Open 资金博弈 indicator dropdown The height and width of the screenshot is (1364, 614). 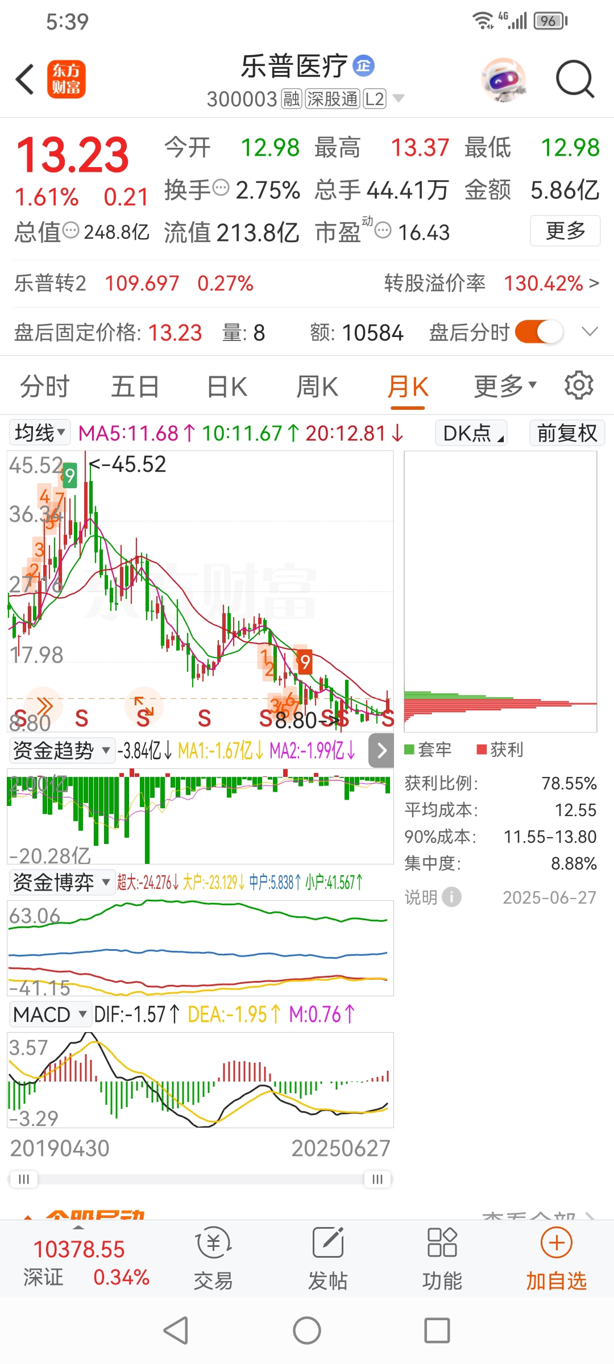(61, 883)
